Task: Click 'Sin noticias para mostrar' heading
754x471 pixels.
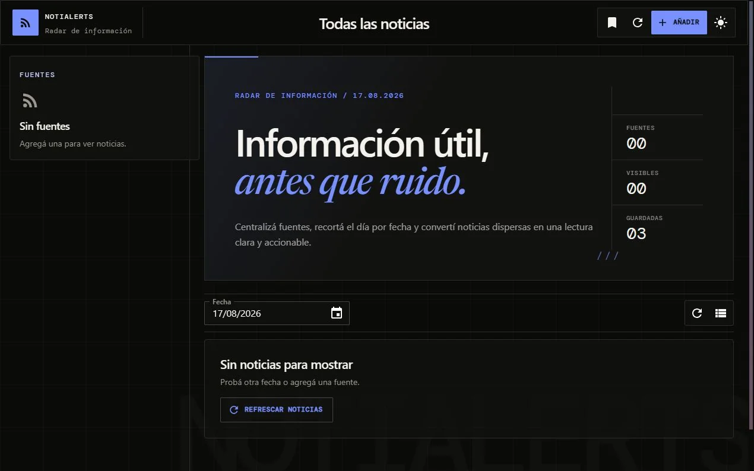Action: click(x=286, y=365)
